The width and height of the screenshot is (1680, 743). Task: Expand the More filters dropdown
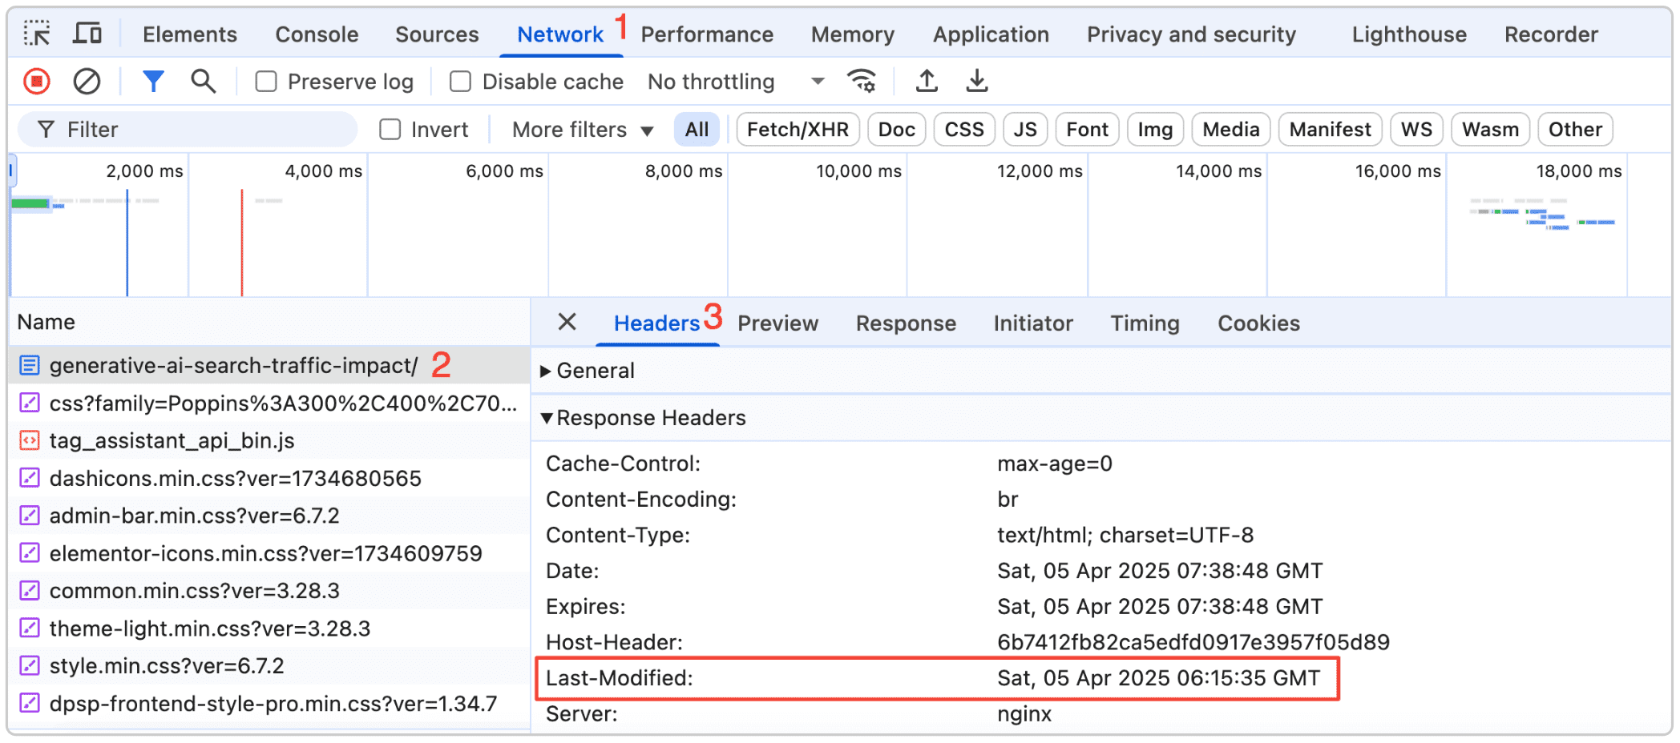(x=579, y=129)
